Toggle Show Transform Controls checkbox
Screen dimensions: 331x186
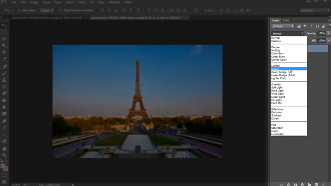coord(61,11)
